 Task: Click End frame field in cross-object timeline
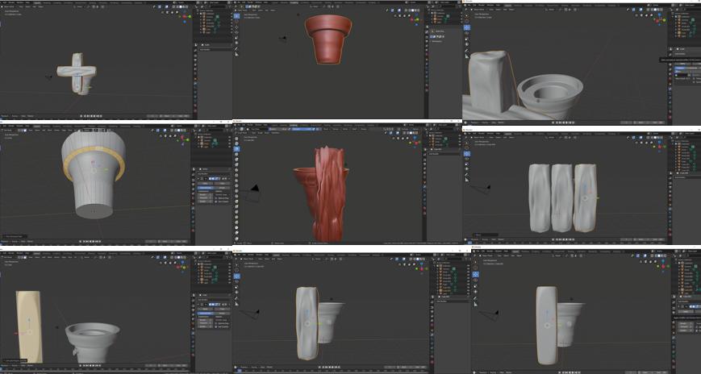point(183,116)
